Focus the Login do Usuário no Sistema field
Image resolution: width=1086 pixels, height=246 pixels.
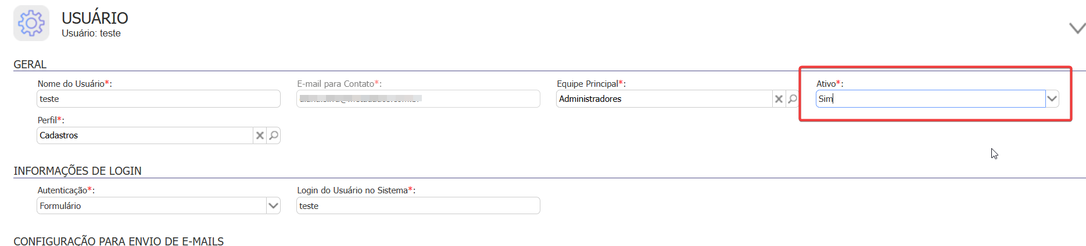click(418, 205)
